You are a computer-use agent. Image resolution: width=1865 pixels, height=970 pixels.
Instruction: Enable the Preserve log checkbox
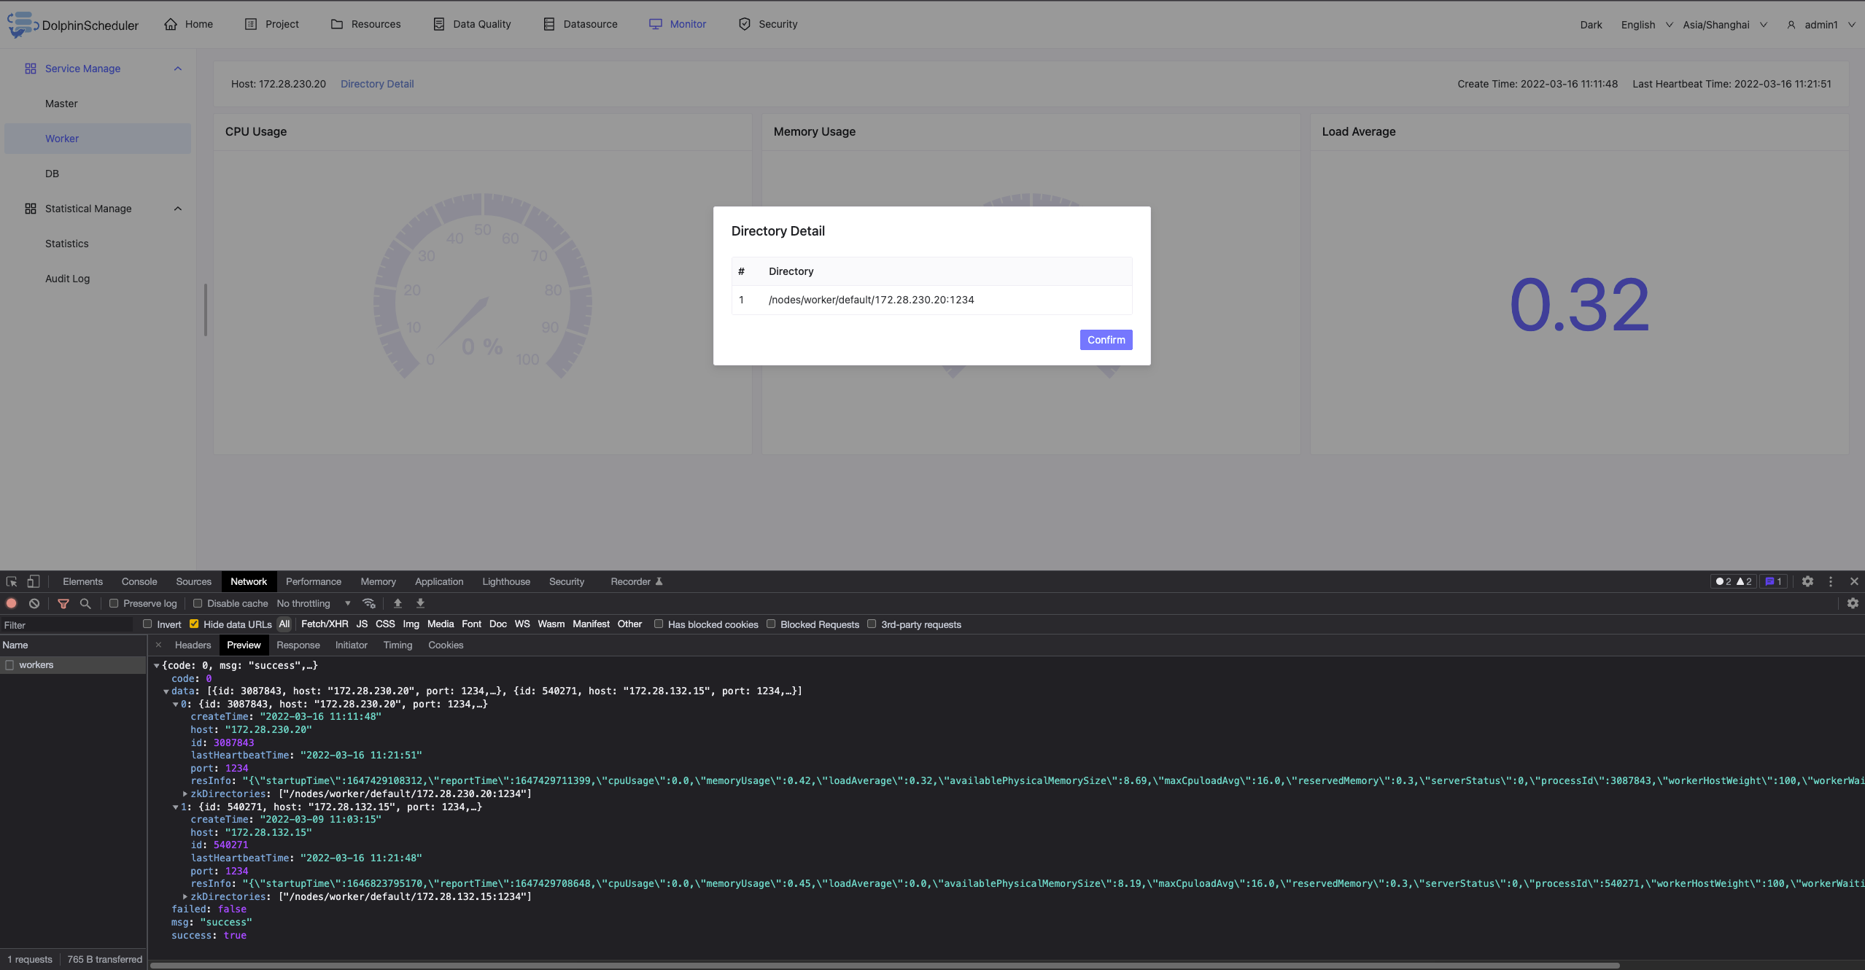coord(115,603)
